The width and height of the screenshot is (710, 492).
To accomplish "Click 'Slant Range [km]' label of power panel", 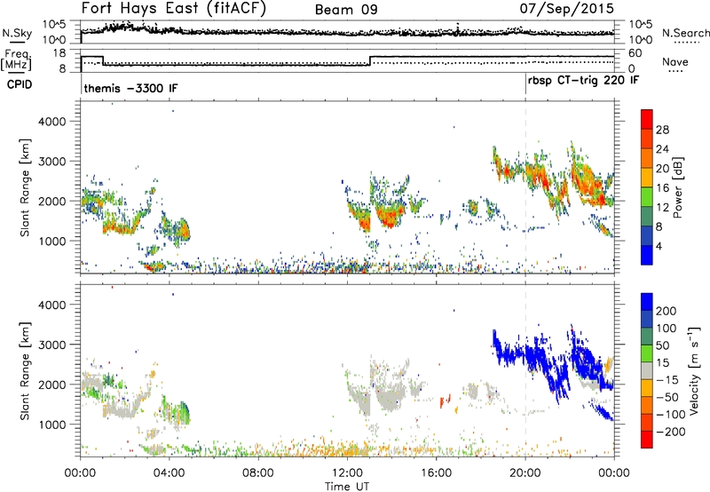I will tap(25, 187).
